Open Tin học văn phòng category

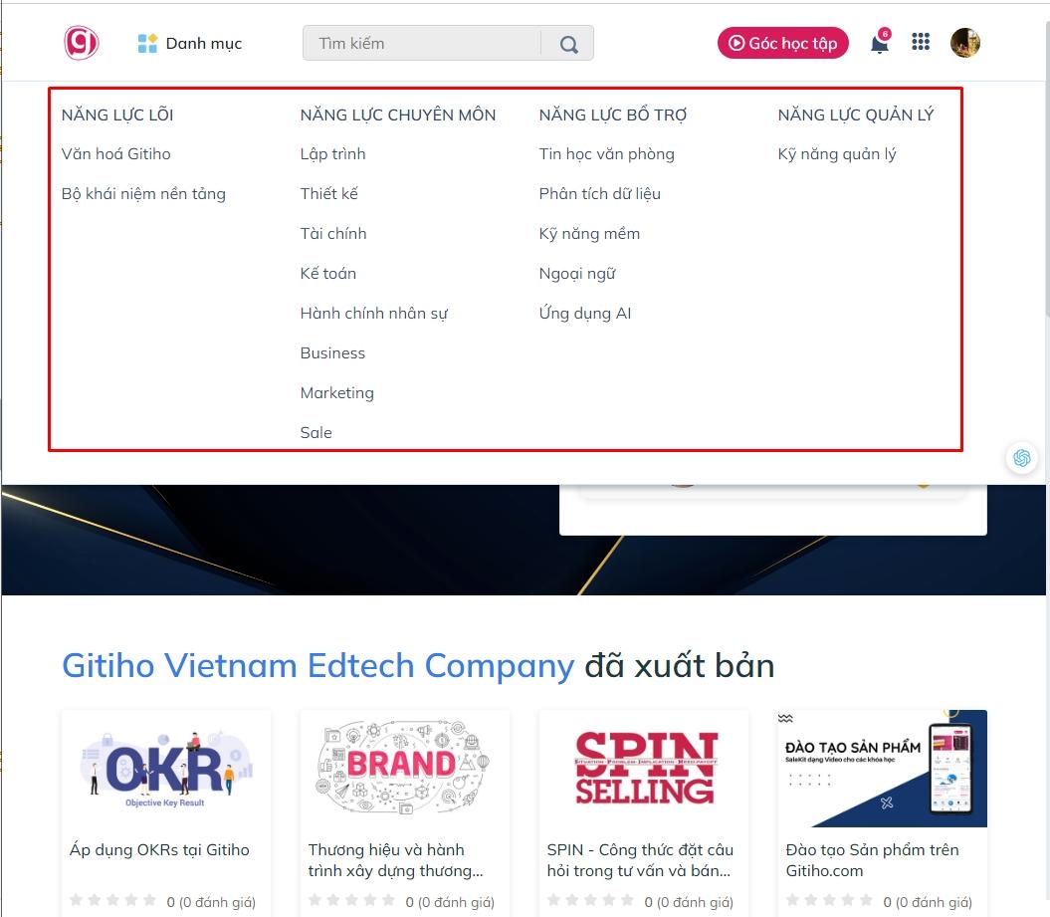point(607,154)
